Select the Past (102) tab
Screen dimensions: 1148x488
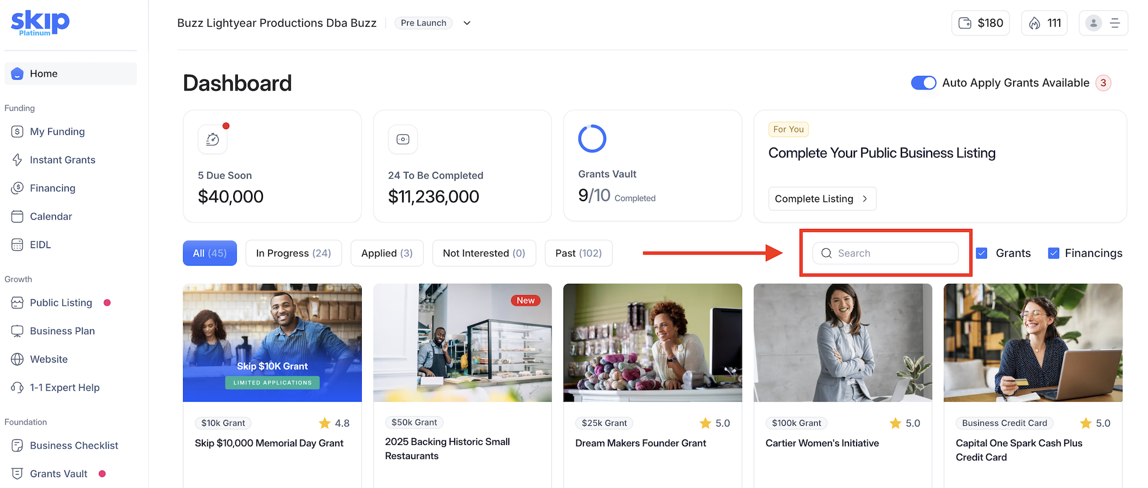coord(579,253)
